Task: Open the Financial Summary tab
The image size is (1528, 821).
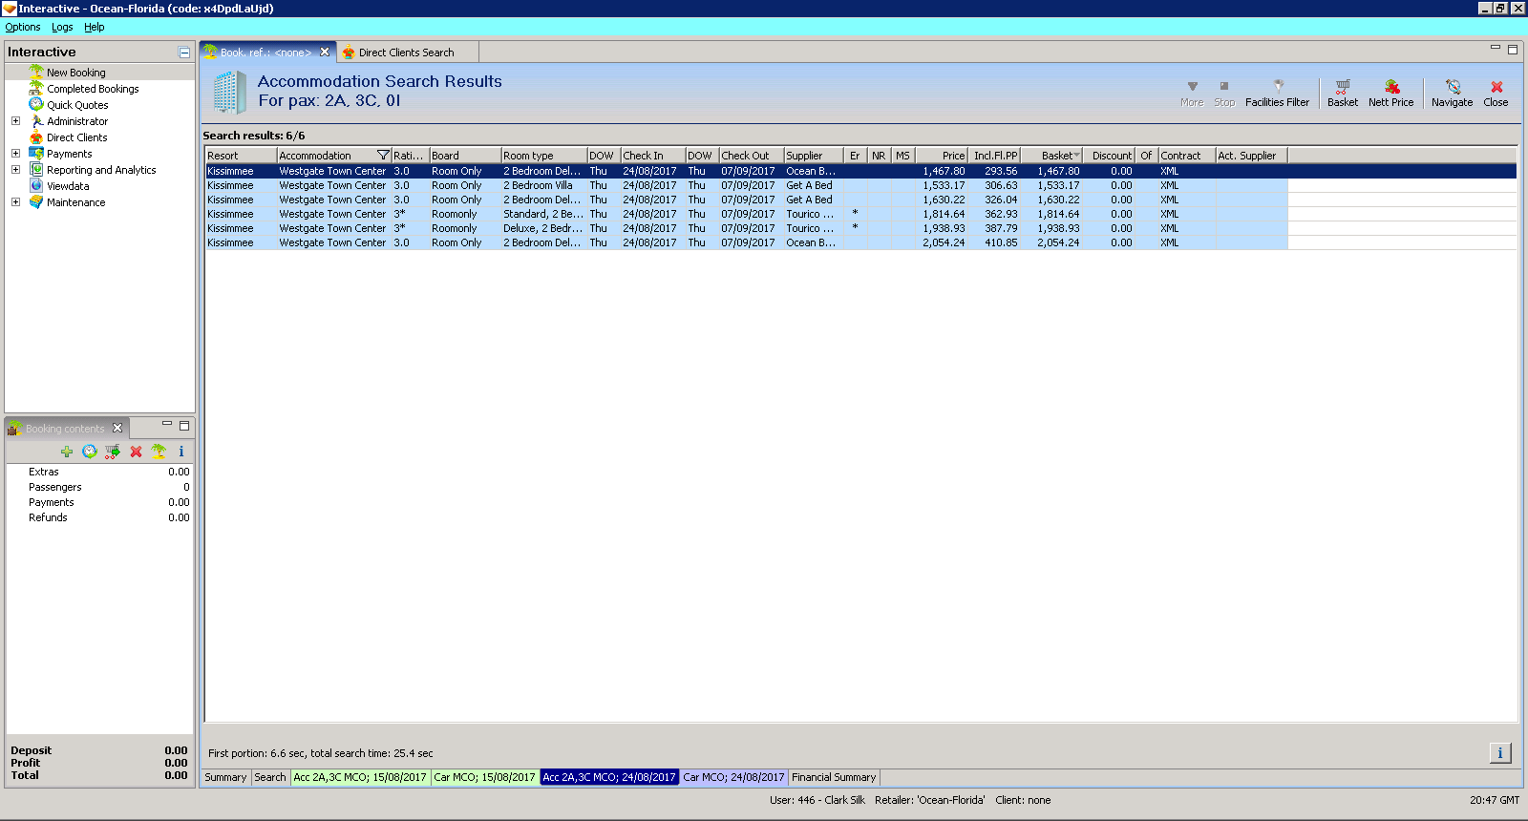Action: (833, 777)
